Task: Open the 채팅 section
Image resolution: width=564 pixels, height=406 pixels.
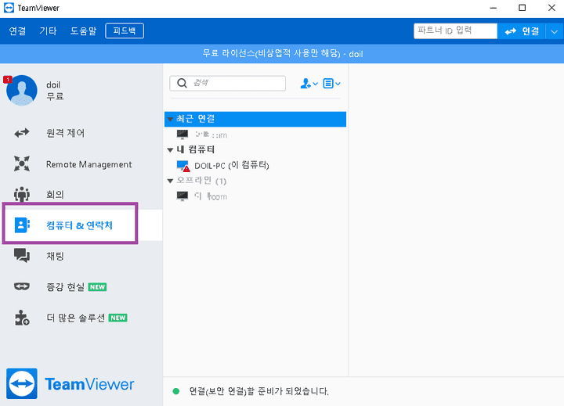Action: pyautogui.click(x=55, y=256)
